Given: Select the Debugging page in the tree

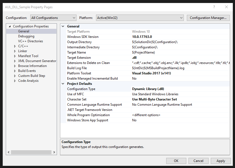Looking at the screenshot, I should [26, 36].
